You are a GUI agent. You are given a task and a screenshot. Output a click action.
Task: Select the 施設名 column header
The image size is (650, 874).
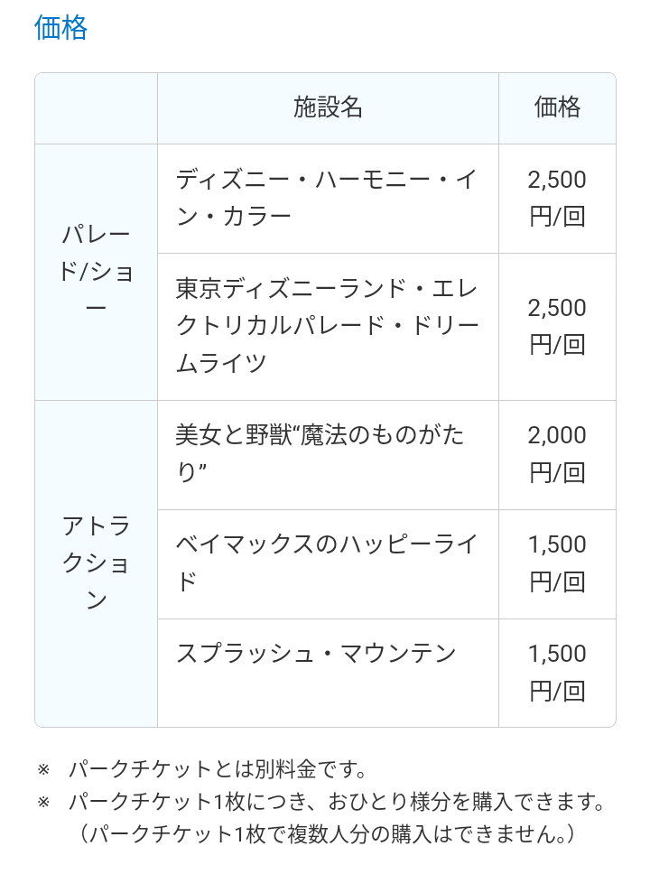328,107
